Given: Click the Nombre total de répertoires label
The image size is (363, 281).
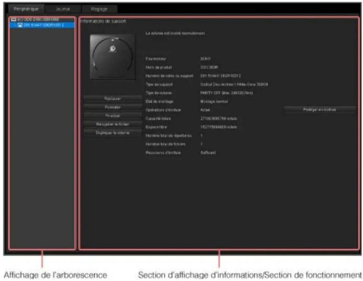Looking at the screenshot, I should tap(168, 136).
